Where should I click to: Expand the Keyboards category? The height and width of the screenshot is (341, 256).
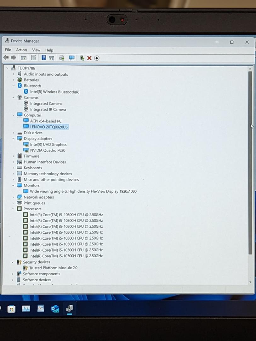point(14,168)
